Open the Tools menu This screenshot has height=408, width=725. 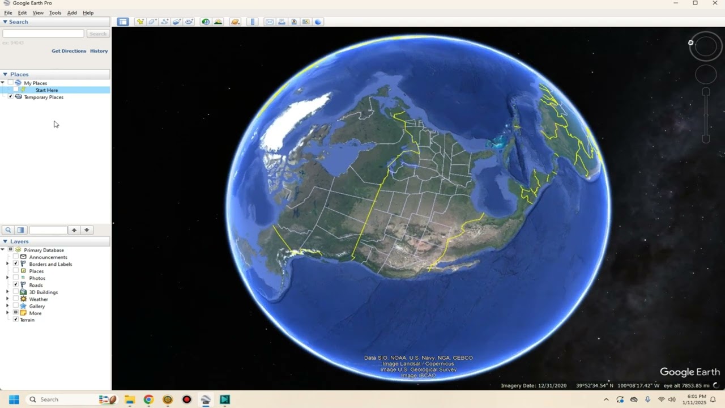(55, 12)
